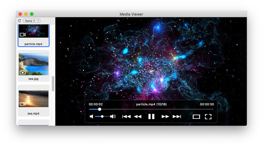This screenshot has height=147, width=263.
Task: Click the sea.jpg file name label
Action: click(33, 79)
